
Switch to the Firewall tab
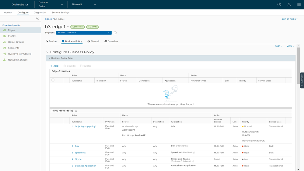click(93, 41)
